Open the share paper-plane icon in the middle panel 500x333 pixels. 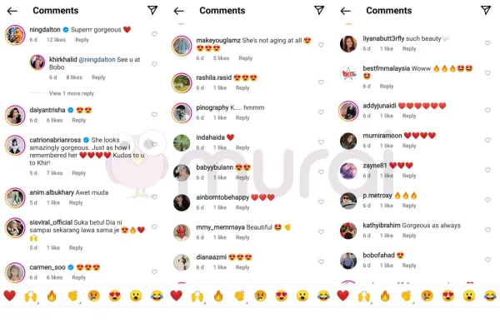click(x=319, y=10)
